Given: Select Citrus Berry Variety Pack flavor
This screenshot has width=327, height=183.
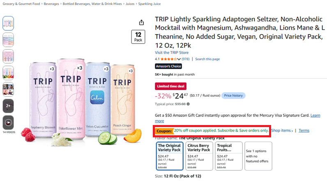Looking at the screenshot, I should coord(199,156).
